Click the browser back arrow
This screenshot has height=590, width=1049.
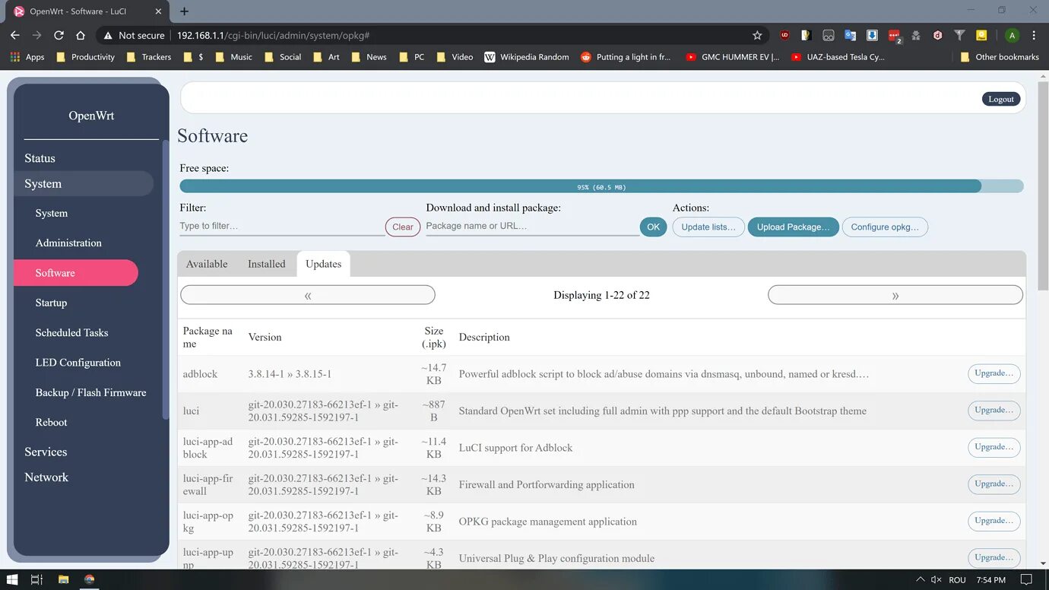click(x=15, y=35)
